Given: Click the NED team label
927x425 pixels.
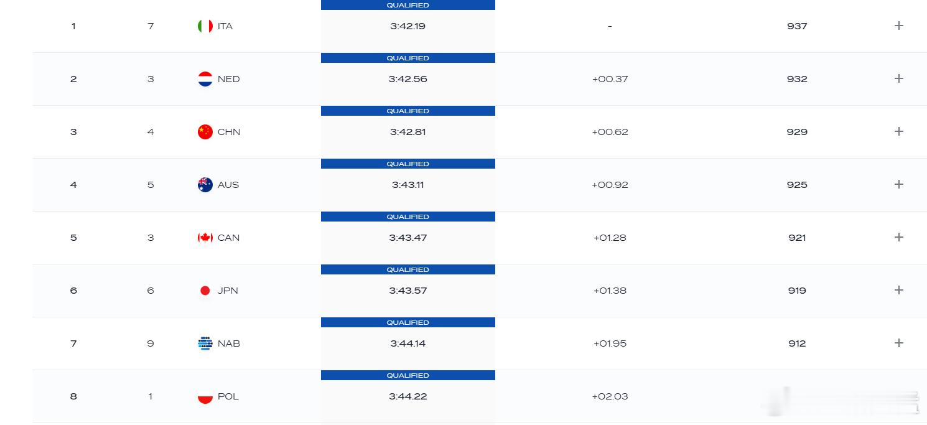Looking at the screenshot, I should tap(228, 79).
